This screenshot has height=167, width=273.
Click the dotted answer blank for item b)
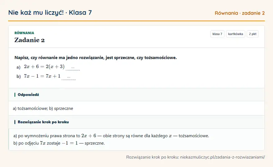(x=69, y=78)
